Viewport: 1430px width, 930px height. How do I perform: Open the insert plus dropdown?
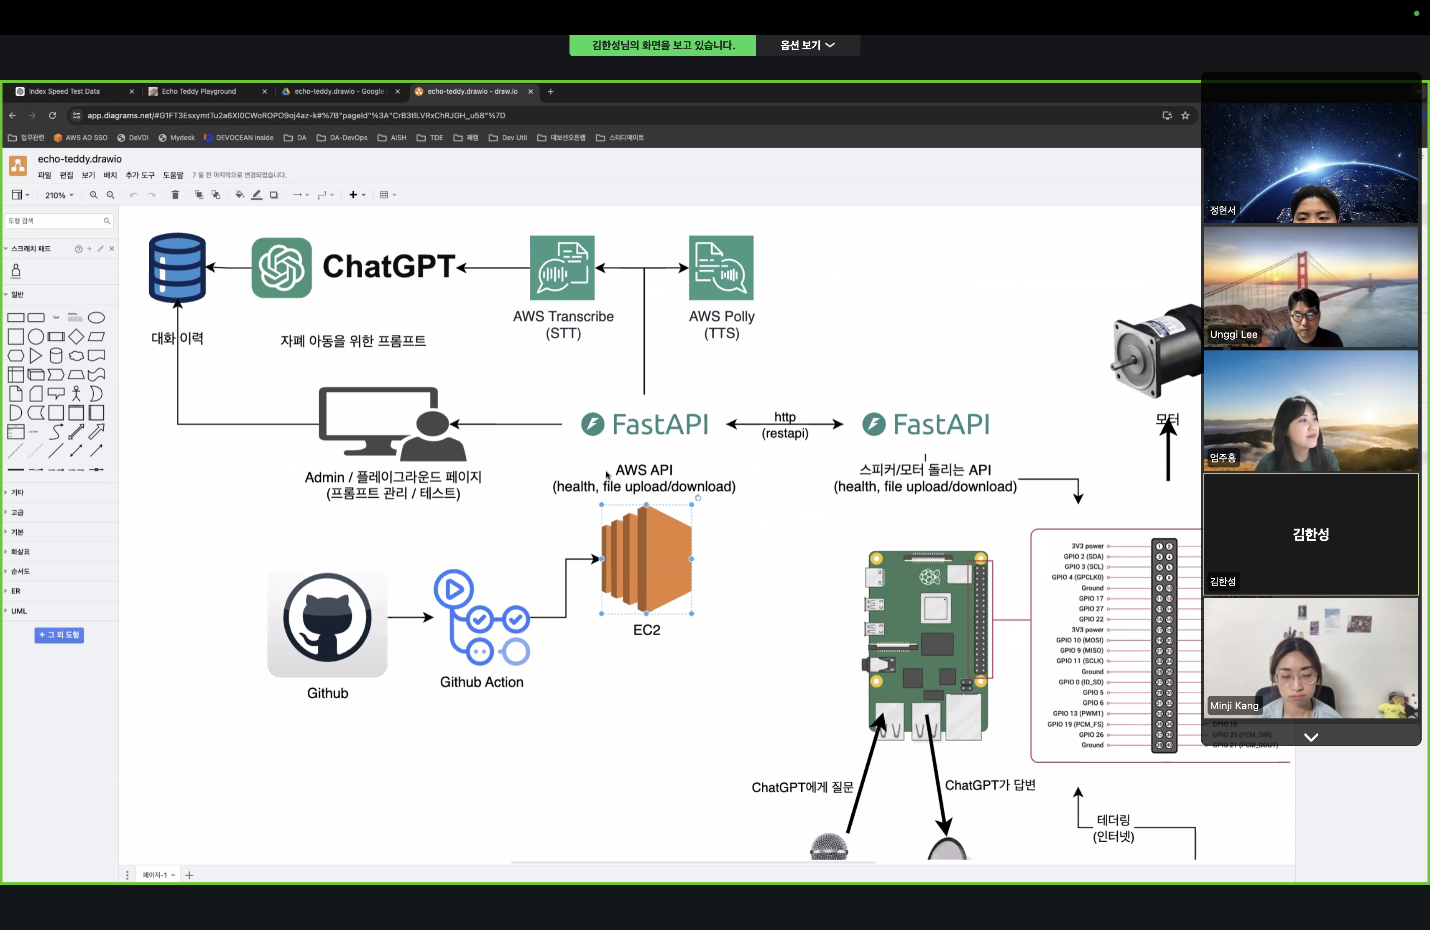click(x=357, y=194)
